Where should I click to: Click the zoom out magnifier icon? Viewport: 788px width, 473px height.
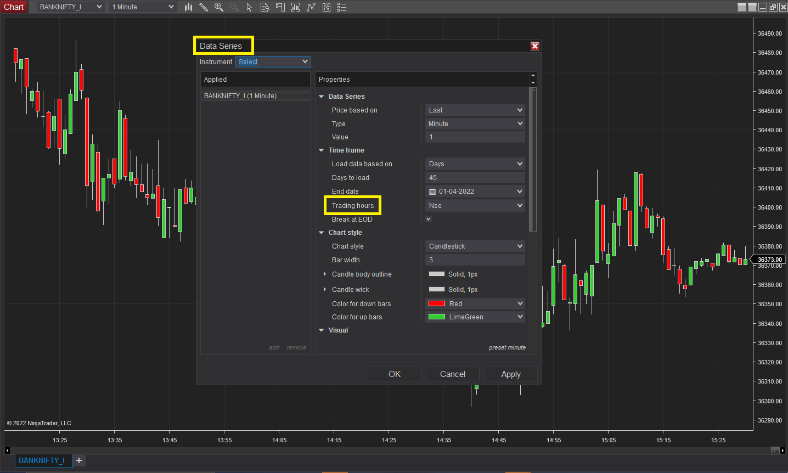pos(234,7)
